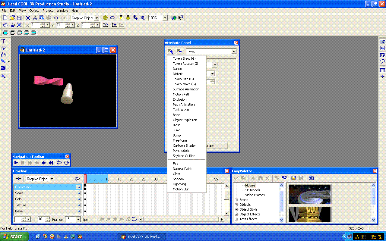
Task: Click the globe icon in the standard toolbar
Action: tap(106, 18)
